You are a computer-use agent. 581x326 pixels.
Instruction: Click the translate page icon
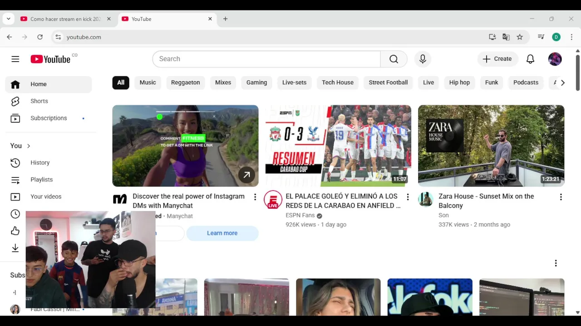pos(506,37)
